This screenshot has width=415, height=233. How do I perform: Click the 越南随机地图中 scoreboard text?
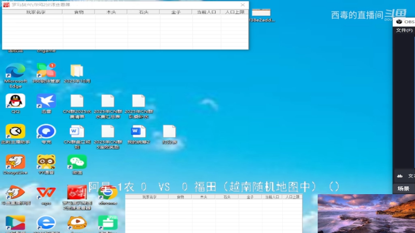pos(270,187)
